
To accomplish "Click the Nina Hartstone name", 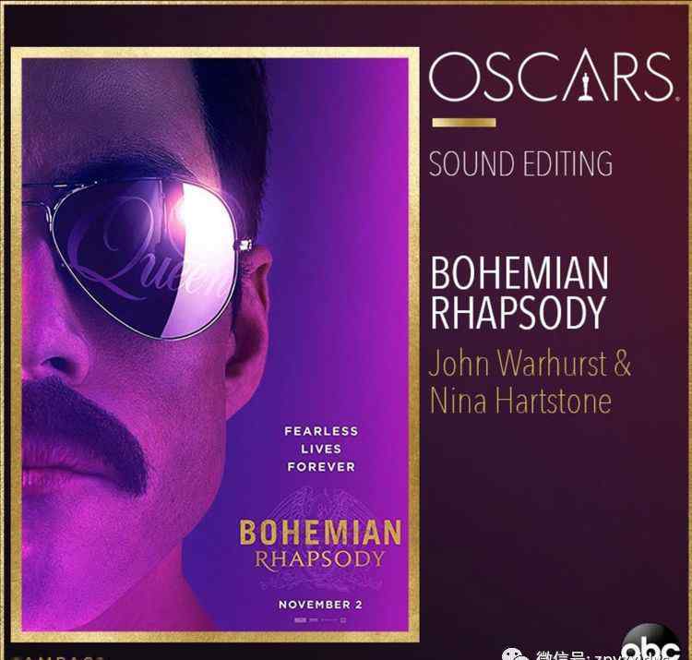I will (x=520, y=401).
